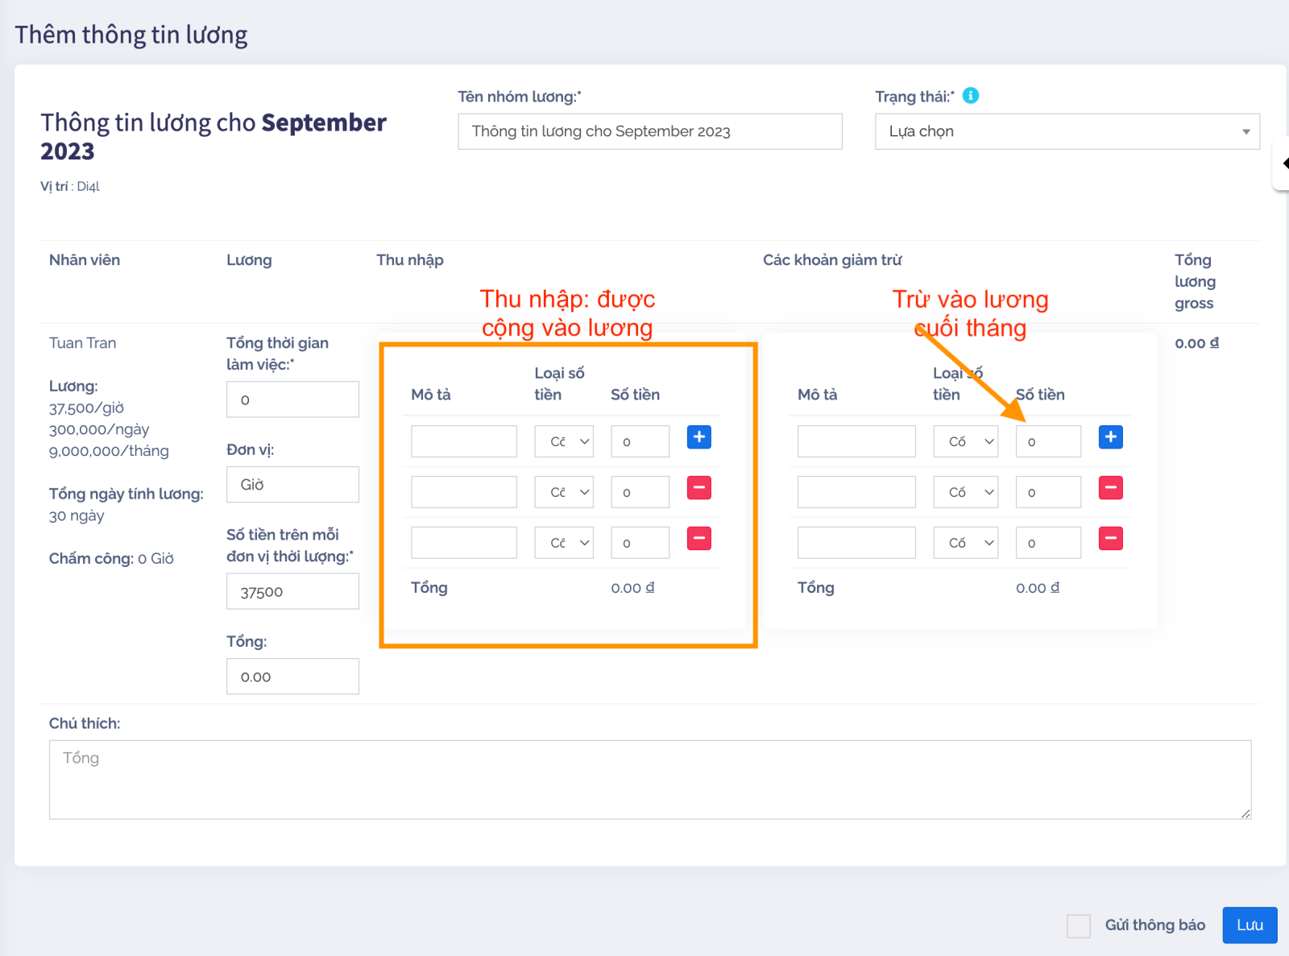Click the Tên nhóm lương text field
The width and height of the screenshot is (1289, 956).
coord(649,131)
